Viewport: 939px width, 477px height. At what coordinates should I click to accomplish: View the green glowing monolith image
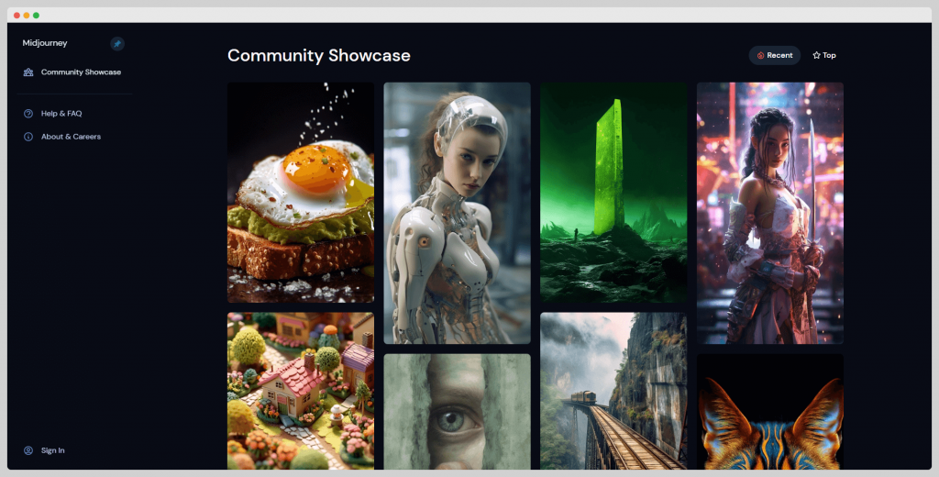coord(613,193)
